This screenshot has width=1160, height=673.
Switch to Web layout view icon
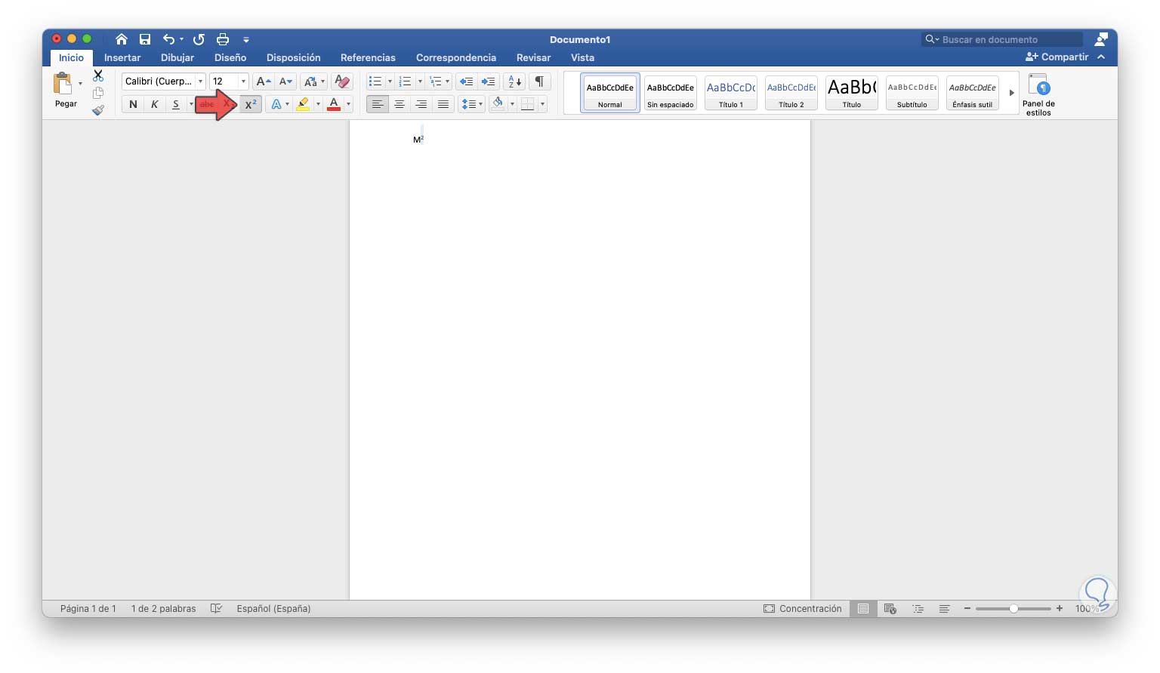[890, 608]
